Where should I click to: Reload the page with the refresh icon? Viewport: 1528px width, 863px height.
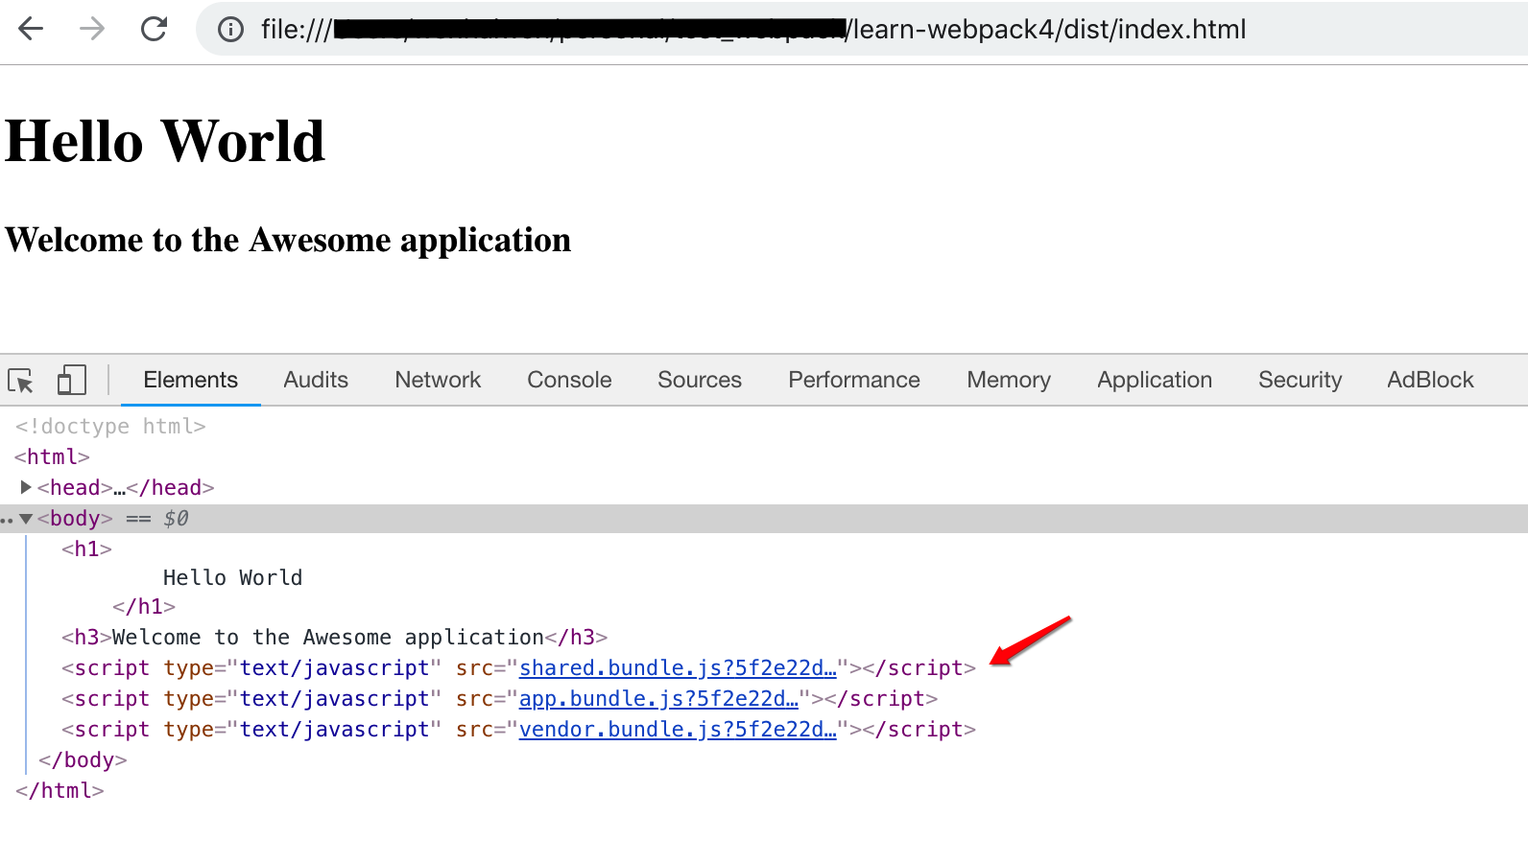tap(154, 29)
